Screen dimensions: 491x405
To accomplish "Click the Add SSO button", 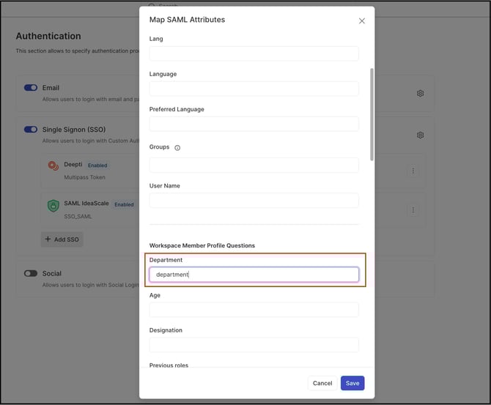I will click(x=62, y=239).
